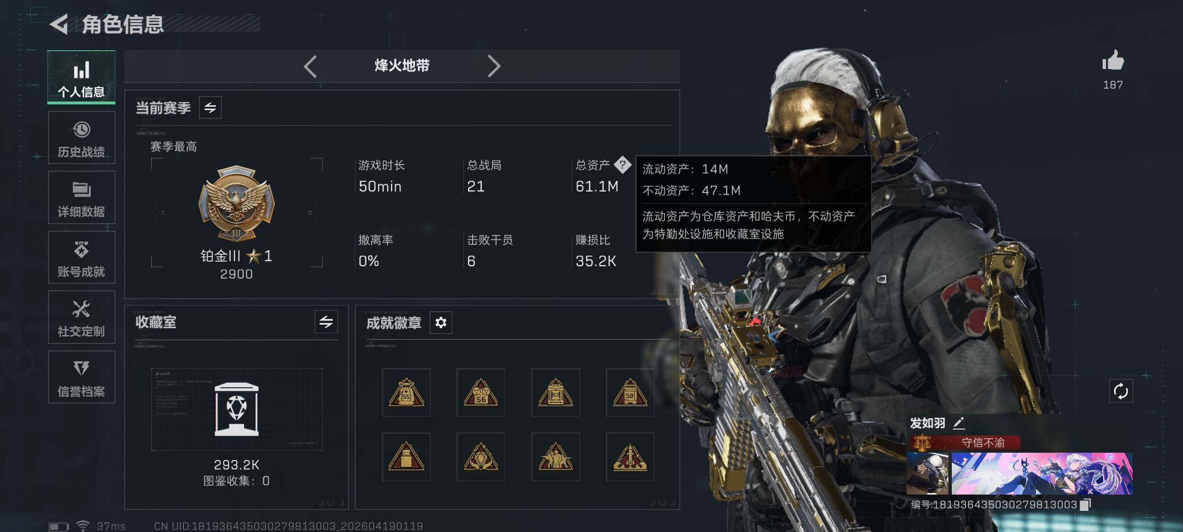1183x532 pixels.
Task: Toggle 当前赛季 season switch icon
Action: pos(210,107)
